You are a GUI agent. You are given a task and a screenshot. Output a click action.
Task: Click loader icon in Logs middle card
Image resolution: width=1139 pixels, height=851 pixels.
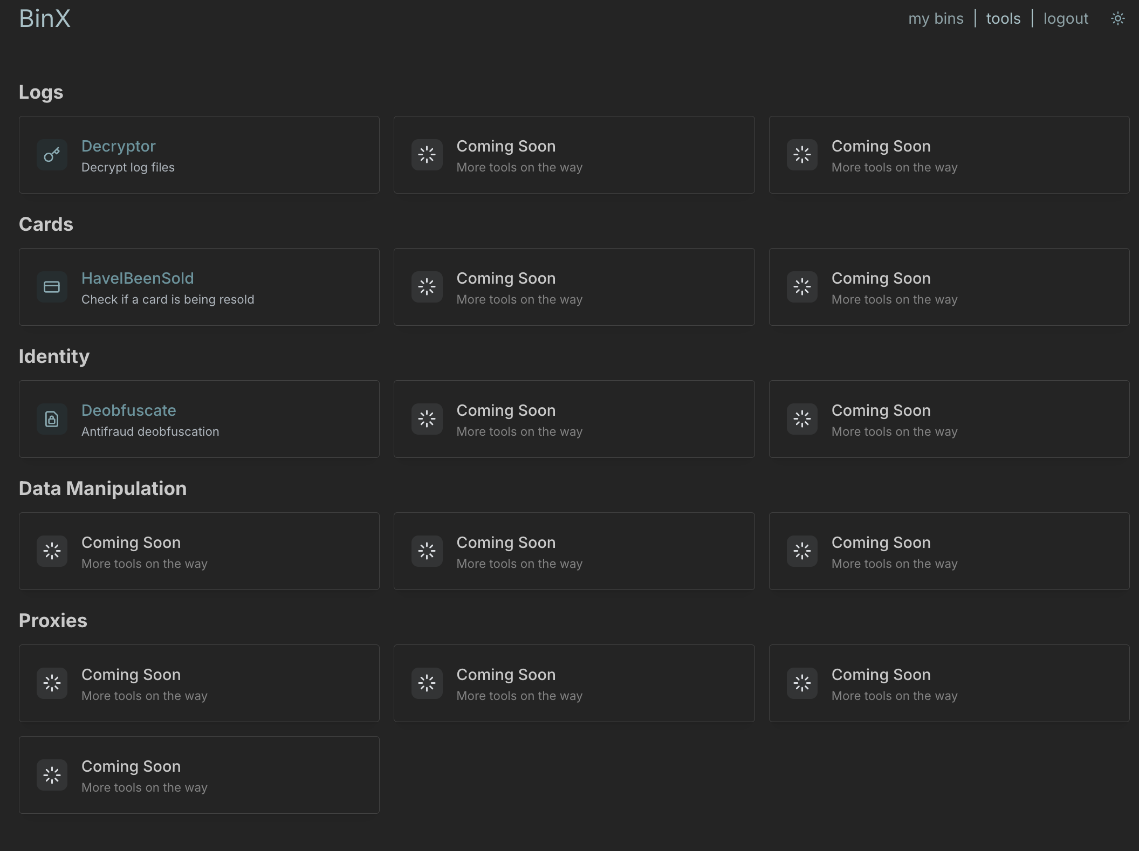click(427, 155)
